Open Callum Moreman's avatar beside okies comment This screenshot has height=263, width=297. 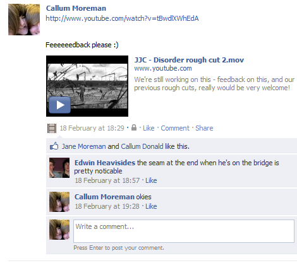pyautogui.click(x=59, y=202)
